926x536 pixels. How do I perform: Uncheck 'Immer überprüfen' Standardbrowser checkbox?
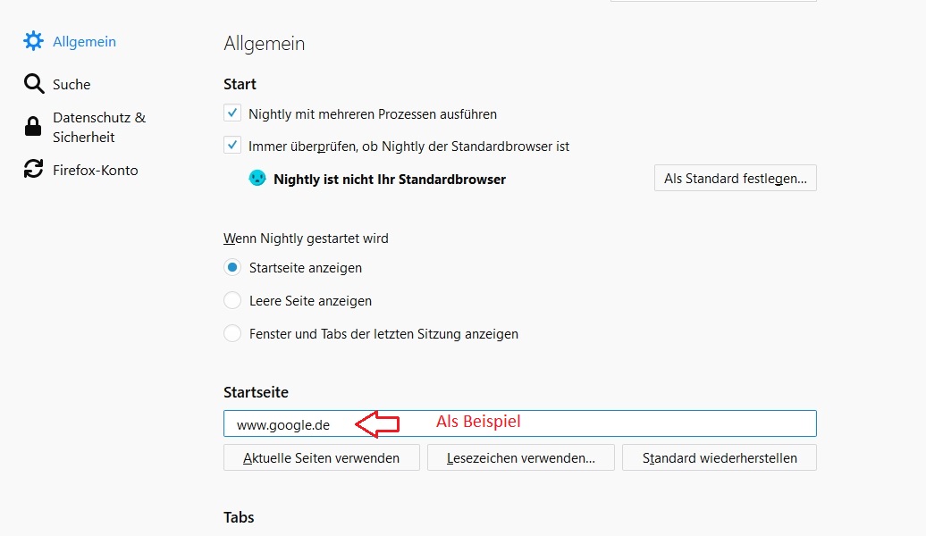(232, 146)
